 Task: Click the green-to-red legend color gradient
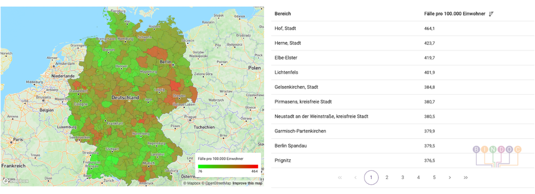tap(228, 166)
